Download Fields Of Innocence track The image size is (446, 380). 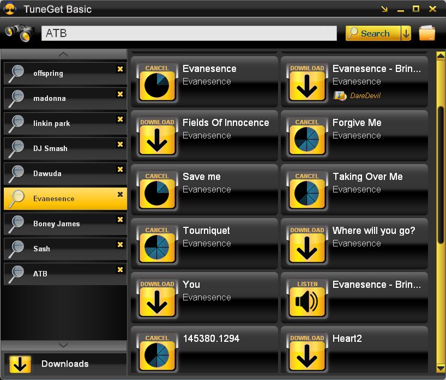pyautogui.click(x=157, y=136)
